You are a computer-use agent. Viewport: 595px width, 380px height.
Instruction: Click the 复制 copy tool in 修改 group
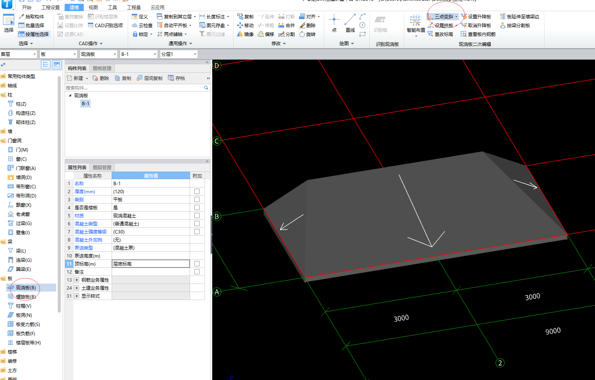[245, 16]
